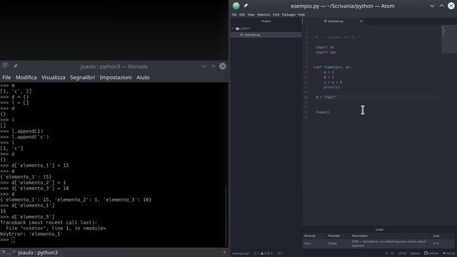Open Help menu in Atom
This screenshot has height=257, width=457.
click(x=301, y=14)
